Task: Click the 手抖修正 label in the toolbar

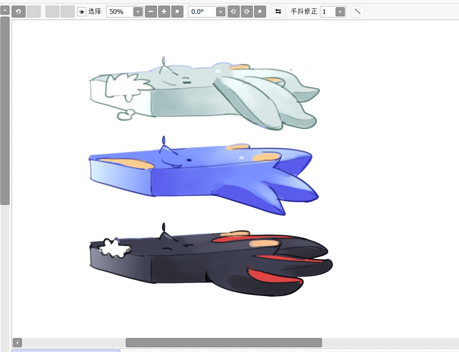Action: pyautogui.click(x=304, y=12)
